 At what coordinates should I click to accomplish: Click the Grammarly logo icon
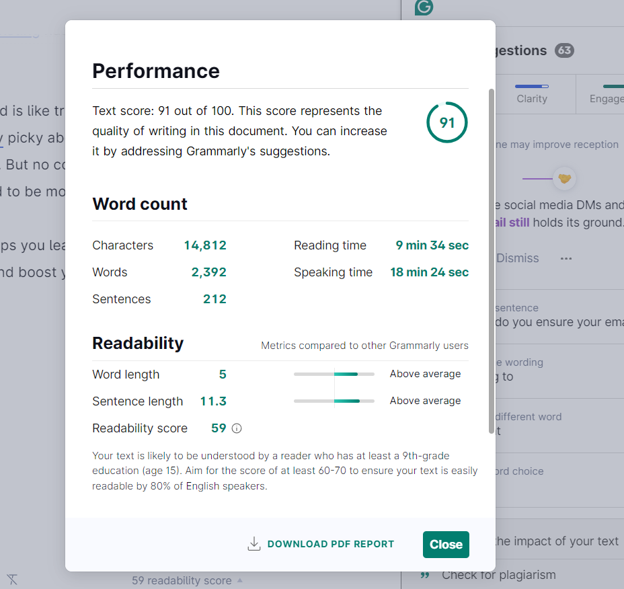point(424,7)
